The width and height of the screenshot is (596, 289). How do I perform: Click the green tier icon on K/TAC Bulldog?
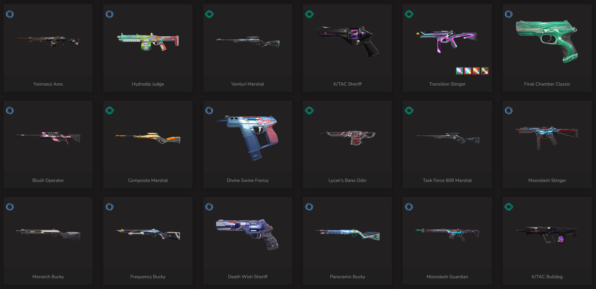pos(509,207)
